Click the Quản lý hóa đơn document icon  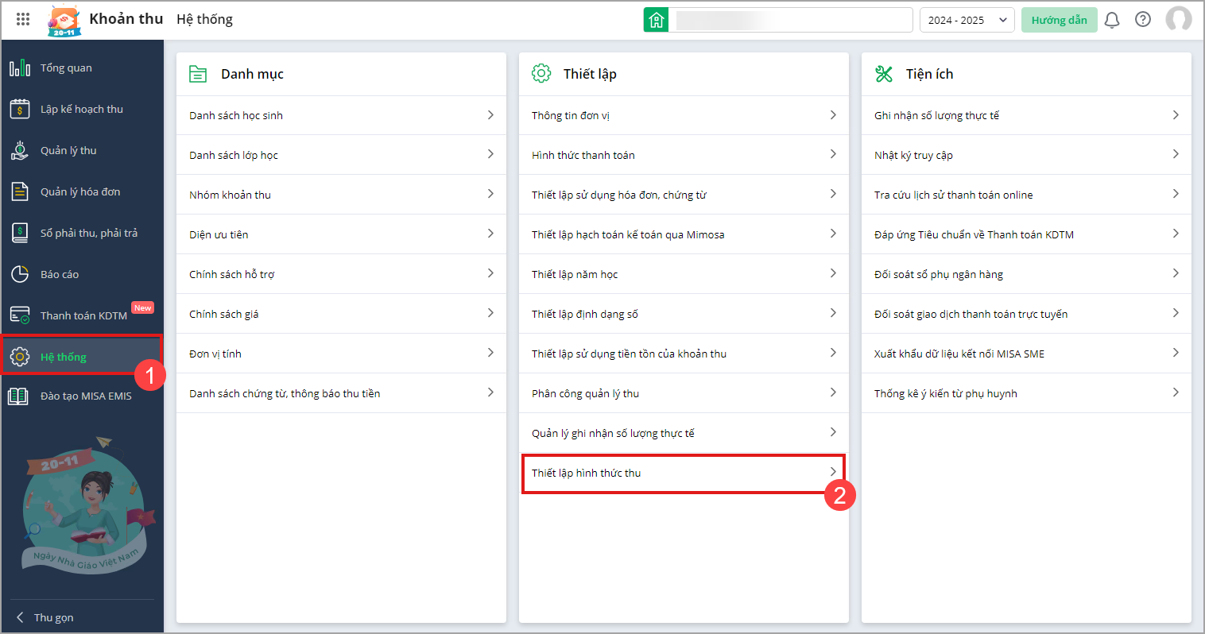point(20,191)
